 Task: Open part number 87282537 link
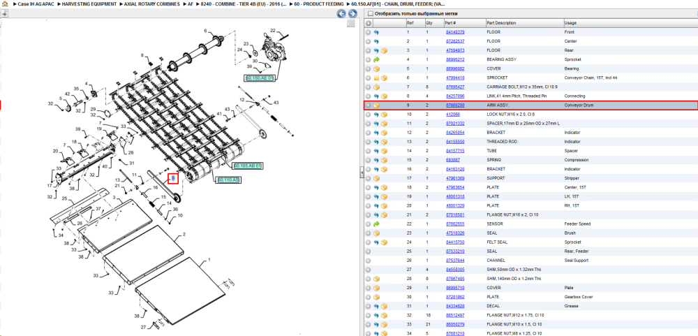point(454,41)
